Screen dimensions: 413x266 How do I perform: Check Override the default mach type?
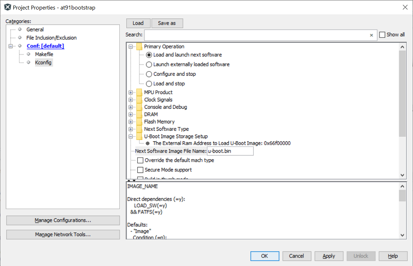click(x=140, y=161)
